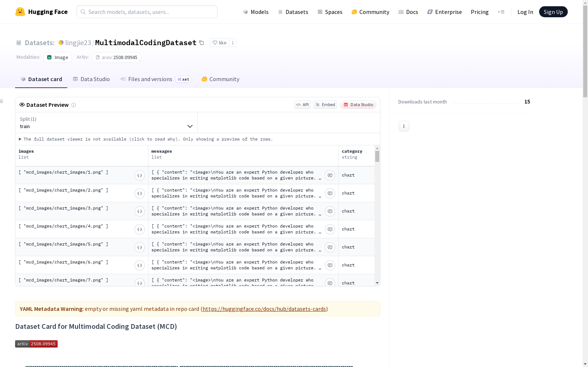
Task: Open conversation view for the 1.png row
Action: 330,175
